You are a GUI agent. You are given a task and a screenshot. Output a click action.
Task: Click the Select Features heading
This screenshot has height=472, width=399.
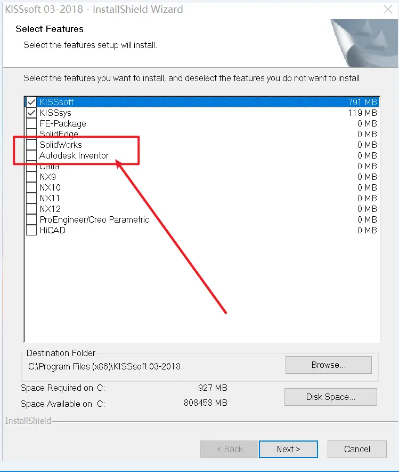[50, 29]
